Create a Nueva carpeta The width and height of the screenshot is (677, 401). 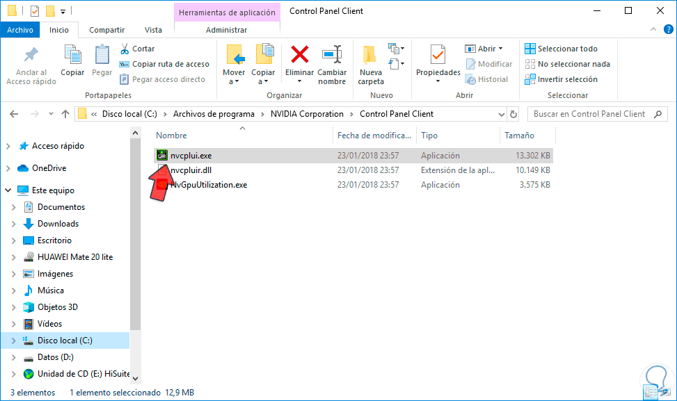370,65
